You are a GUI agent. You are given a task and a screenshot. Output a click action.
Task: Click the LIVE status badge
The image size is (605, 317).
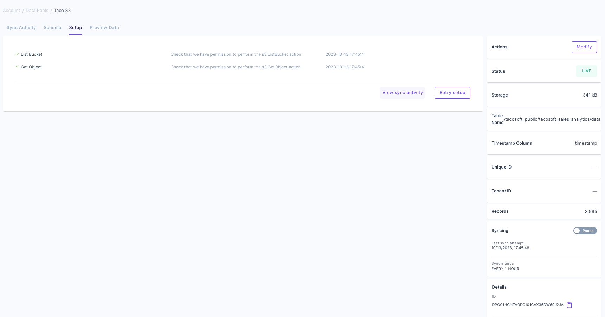[x=586, y=71]
